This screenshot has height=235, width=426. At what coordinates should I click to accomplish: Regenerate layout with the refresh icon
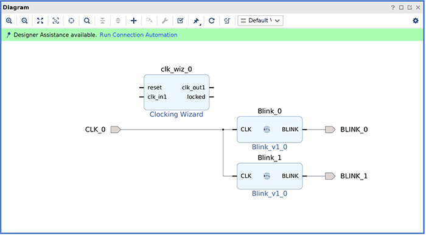coord(212,21)
